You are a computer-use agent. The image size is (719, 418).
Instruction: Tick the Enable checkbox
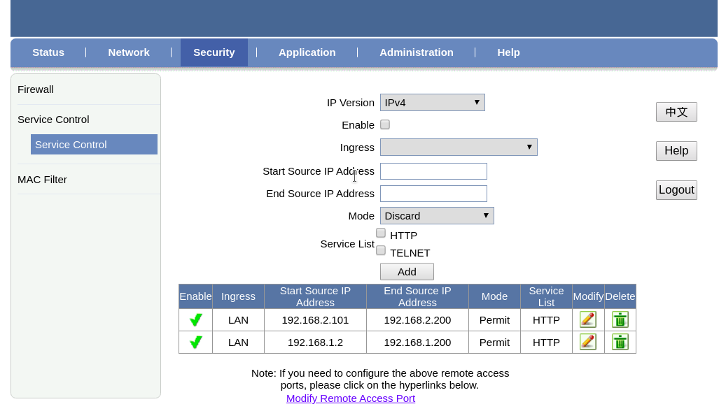tap(385, 124)
